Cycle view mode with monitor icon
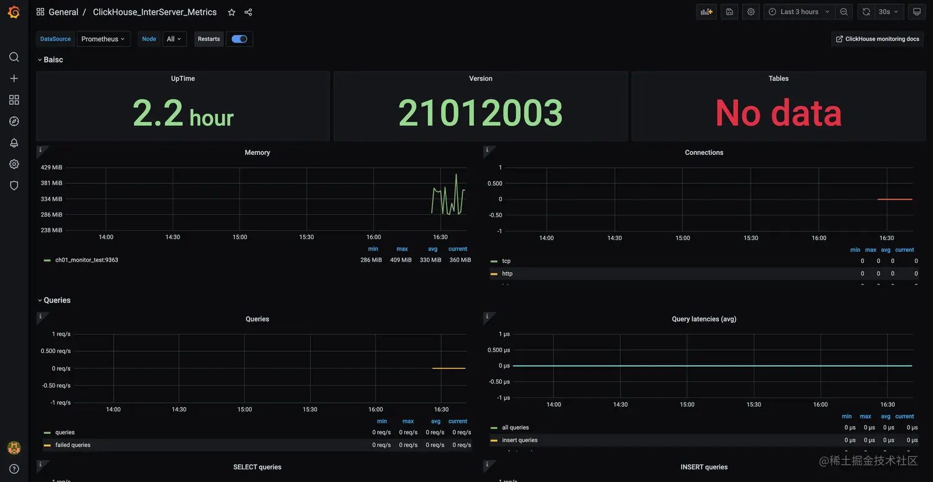 pos(917,12)
